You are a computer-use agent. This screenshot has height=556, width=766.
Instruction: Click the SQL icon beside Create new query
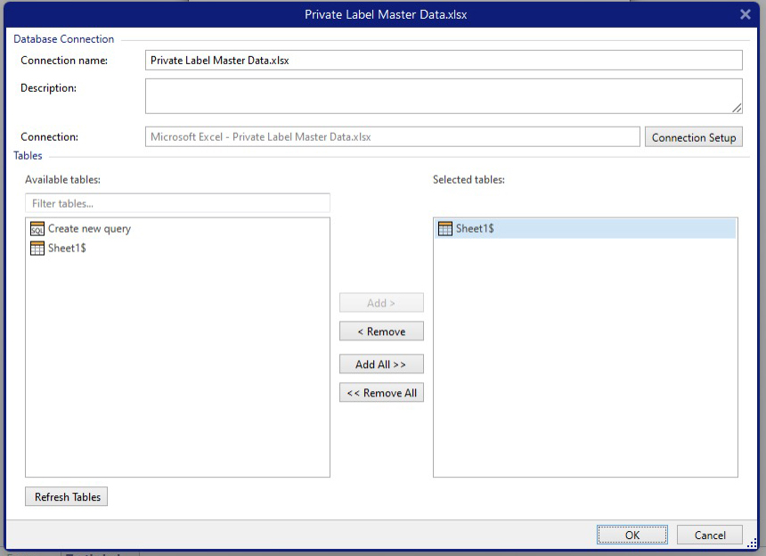click(37, 229)
